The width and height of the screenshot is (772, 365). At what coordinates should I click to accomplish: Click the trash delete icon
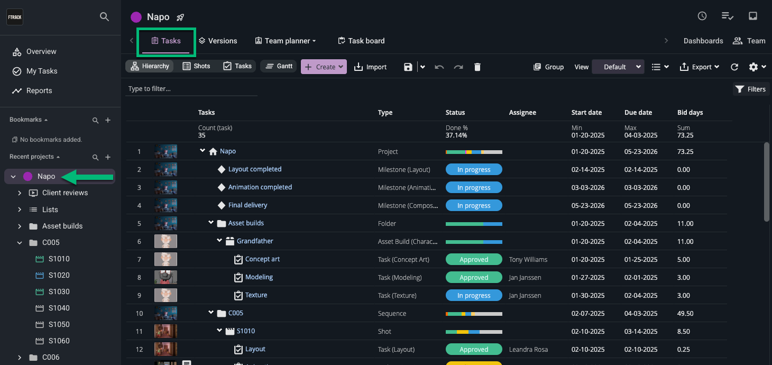(x=477, y=67)
